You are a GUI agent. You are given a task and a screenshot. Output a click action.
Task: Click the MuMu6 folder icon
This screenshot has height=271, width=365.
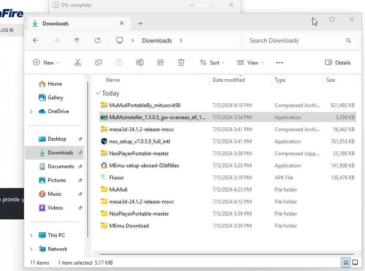104,190
